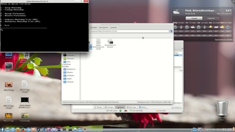Open the Изображения bookmark in sidebar

coord(69,76)
